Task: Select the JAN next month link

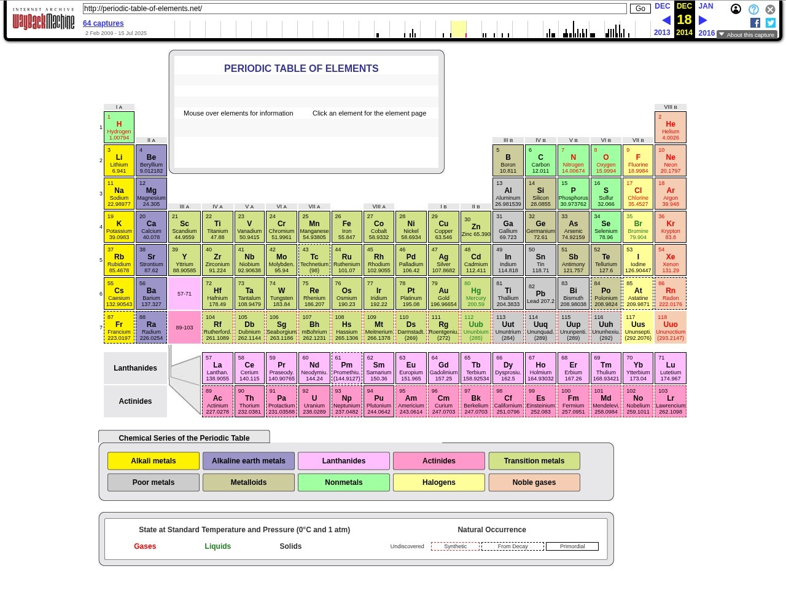Action: [x=706, y=6]
